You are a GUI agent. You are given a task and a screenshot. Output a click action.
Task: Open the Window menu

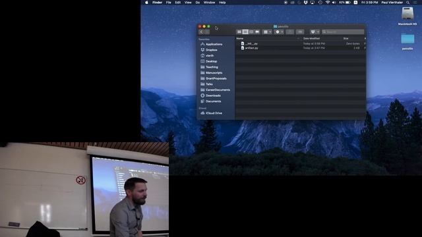click(209, 3)
